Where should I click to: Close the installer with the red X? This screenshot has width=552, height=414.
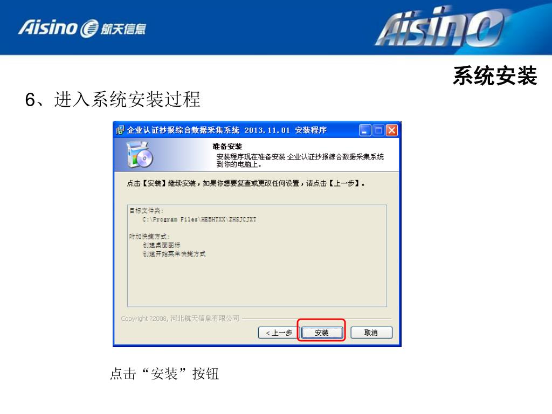point(392,130)
